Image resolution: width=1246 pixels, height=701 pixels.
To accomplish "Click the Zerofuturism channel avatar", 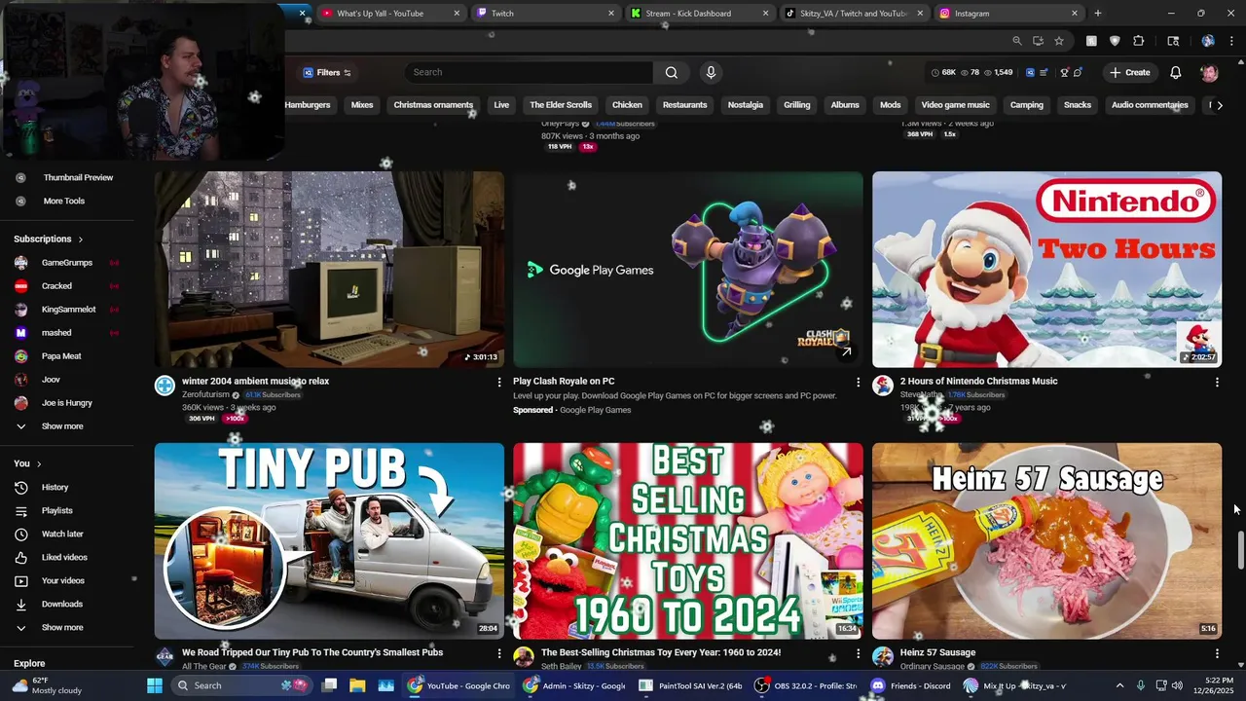I will (165, 386).
